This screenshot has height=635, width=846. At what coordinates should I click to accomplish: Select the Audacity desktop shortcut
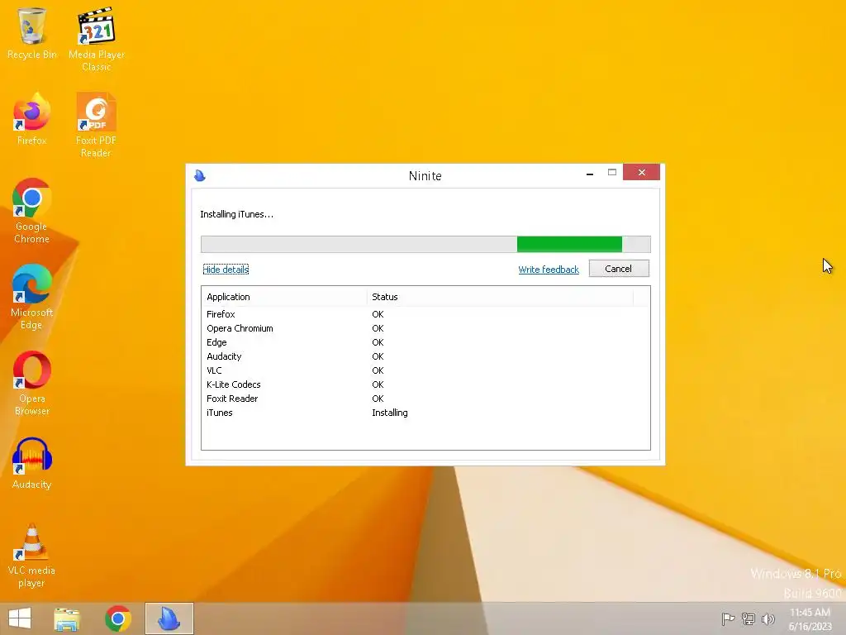(32, 463)
